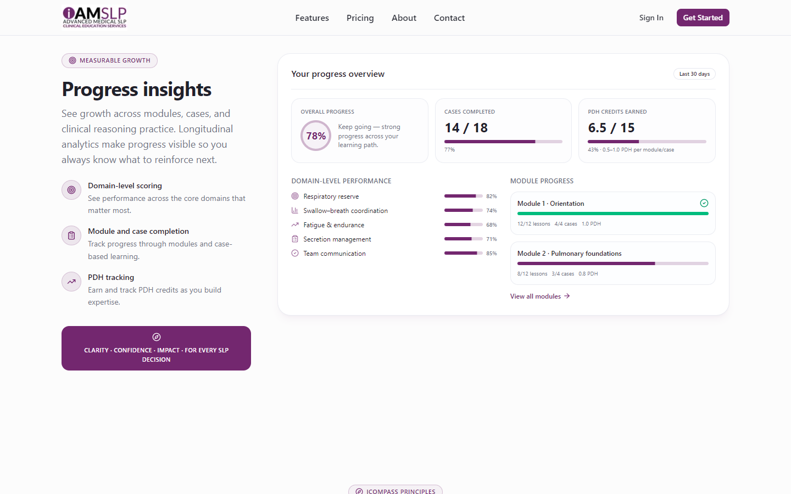Click the green completed checkmark on Module 1
The image size is (791, 494).
(x=704, y=203)
